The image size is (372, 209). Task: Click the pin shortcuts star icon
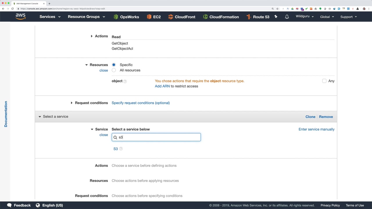276,17
